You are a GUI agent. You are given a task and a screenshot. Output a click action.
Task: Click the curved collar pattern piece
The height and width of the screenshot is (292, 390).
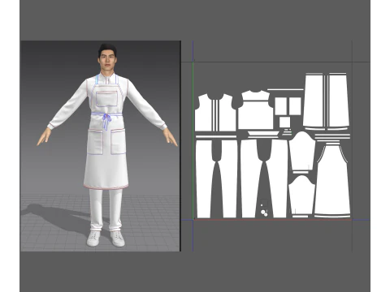(x=263, y=133)
